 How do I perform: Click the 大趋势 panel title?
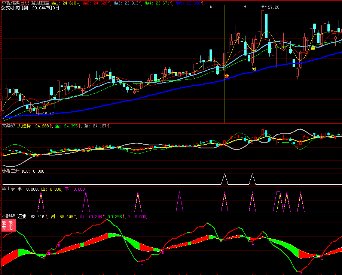pos(8,126)
